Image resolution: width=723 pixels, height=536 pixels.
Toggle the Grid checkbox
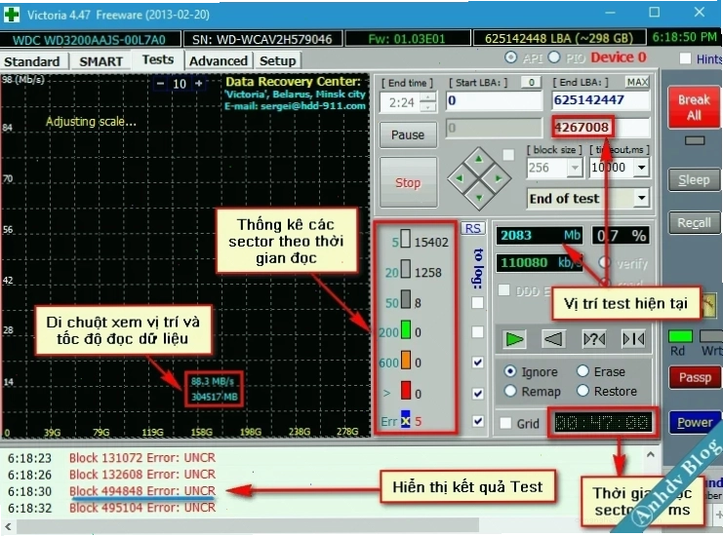[505, 423]
